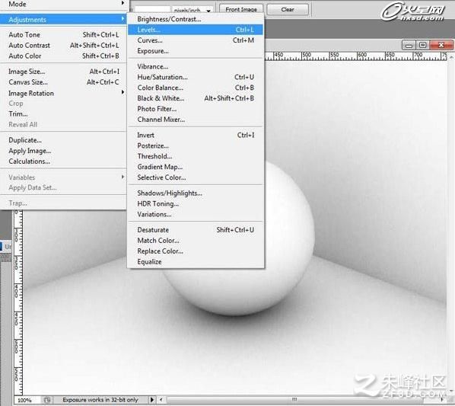Click the resolution input field in options bar
This screenshot has height=406, width=455.
152,10
